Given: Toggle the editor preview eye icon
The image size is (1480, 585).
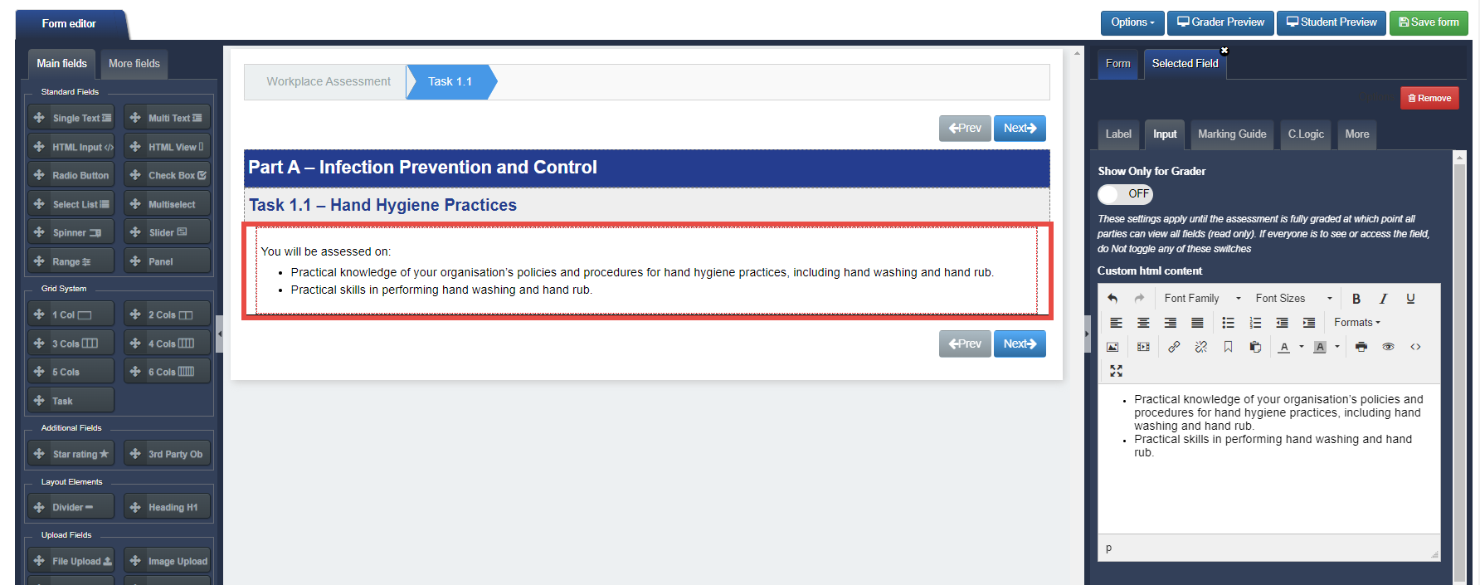Looking at the screenshot, I should pos(1388,347).
